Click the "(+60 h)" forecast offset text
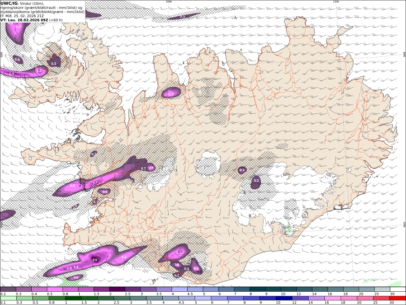 [56, 20]
